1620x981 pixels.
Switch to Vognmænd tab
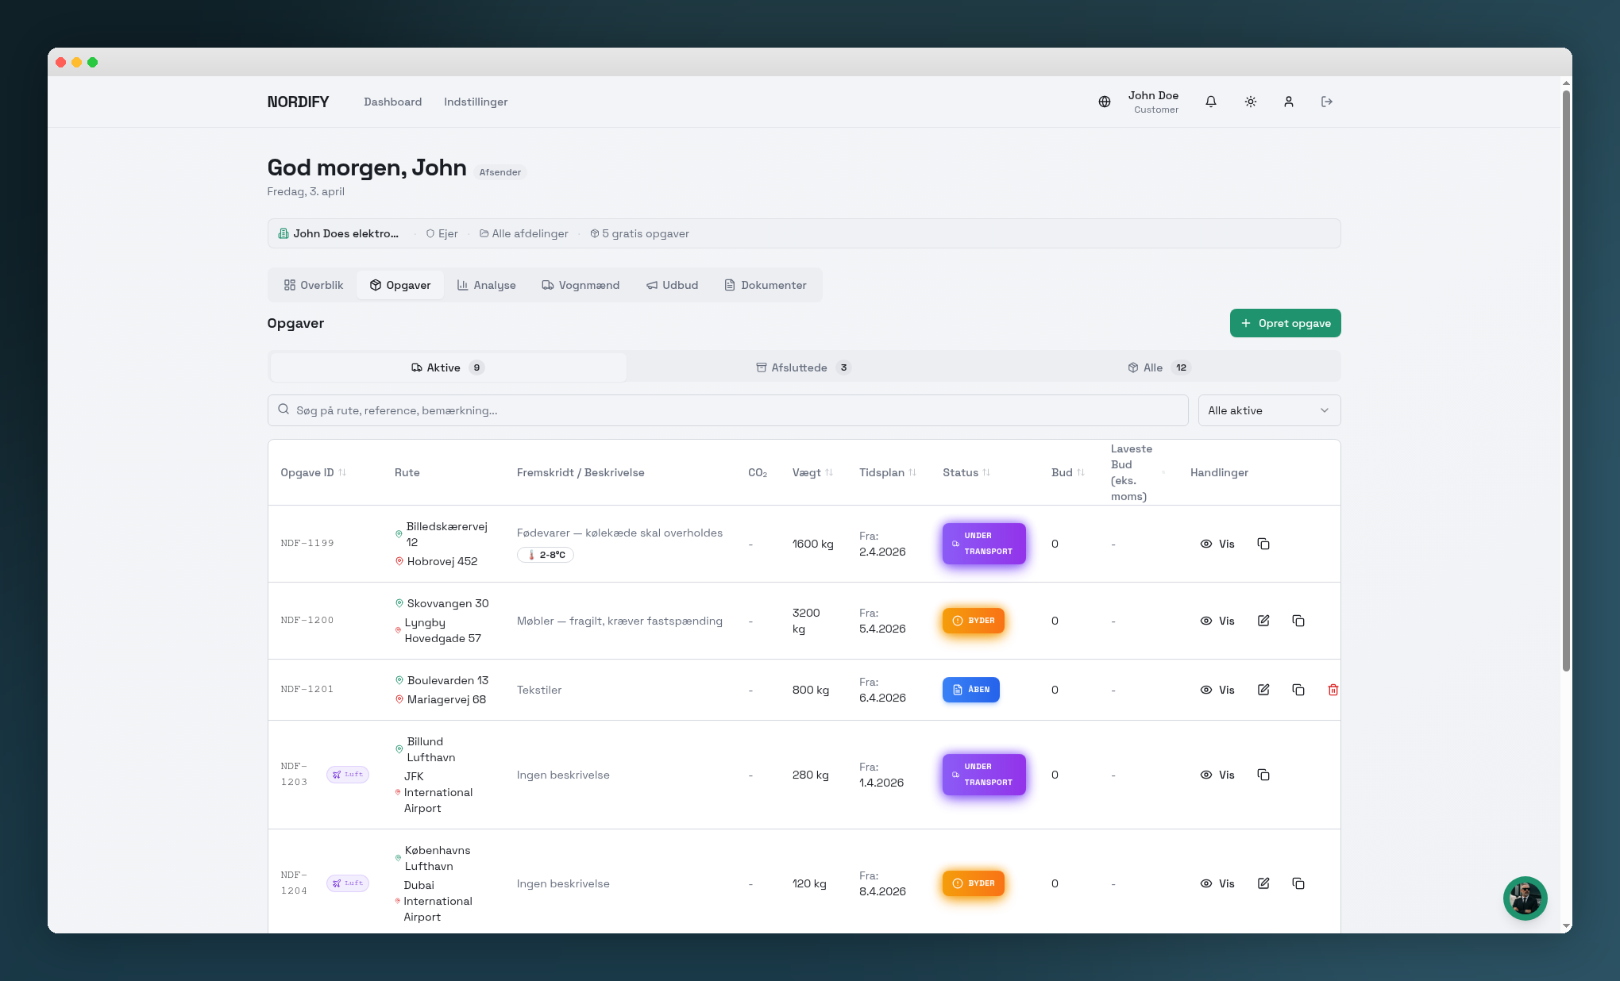(580, 285)
